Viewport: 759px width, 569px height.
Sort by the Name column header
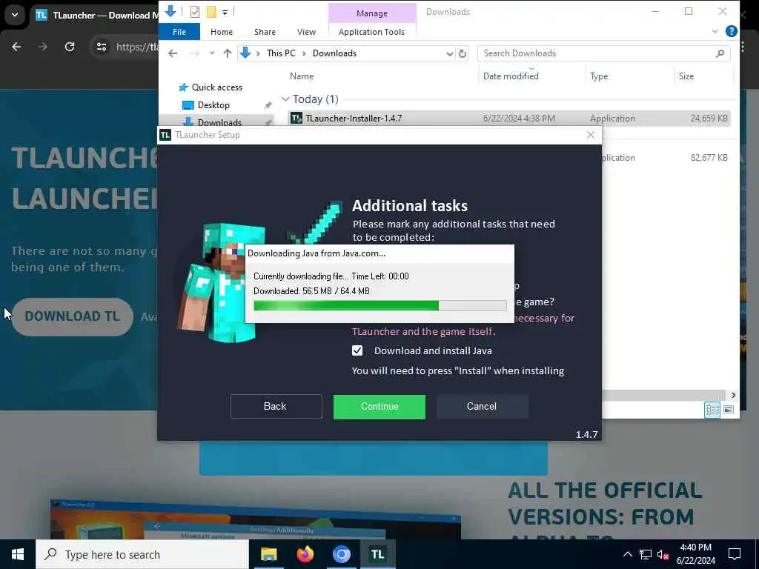(x=302, y=76)
